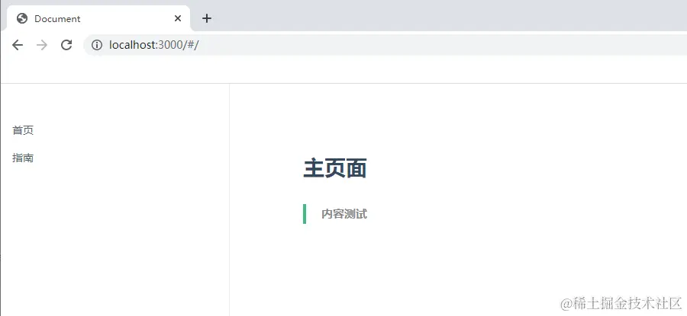Open site information icon beside localhost URL
Screen dimensions: 687x316
pos(97,45)
